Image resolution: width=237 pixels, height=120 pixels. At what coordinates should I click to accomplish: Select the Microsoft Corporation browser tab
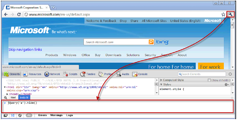click(x=27, y=8)
